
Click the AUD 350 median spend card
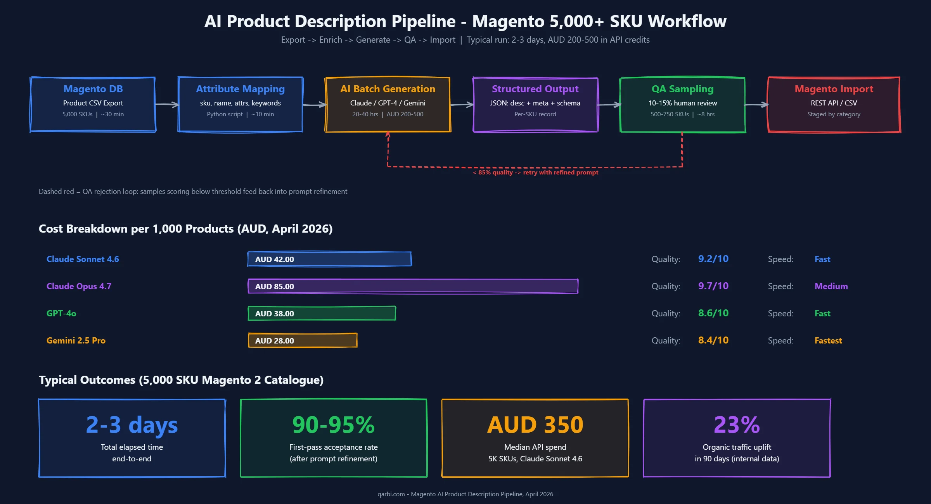point(535,438)
